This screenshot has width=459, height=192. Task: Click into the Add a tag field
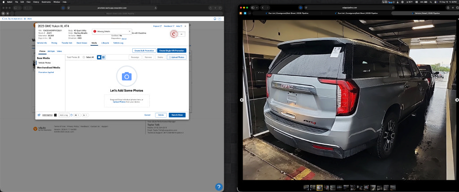pyautogui.click(x=64, y=115)
